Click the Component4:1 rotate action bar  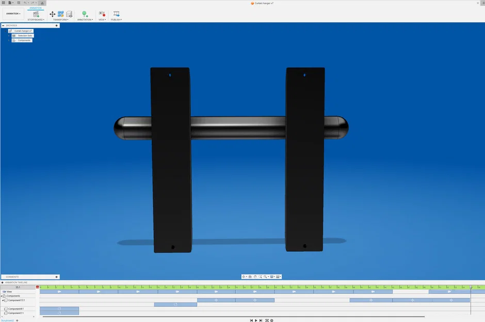coord(59,309)
